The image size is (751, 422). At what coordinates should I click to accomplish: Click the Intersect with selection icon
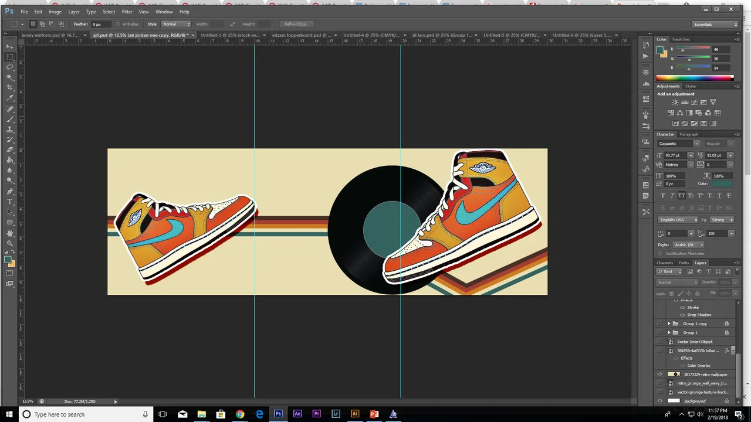click(61, 24)
